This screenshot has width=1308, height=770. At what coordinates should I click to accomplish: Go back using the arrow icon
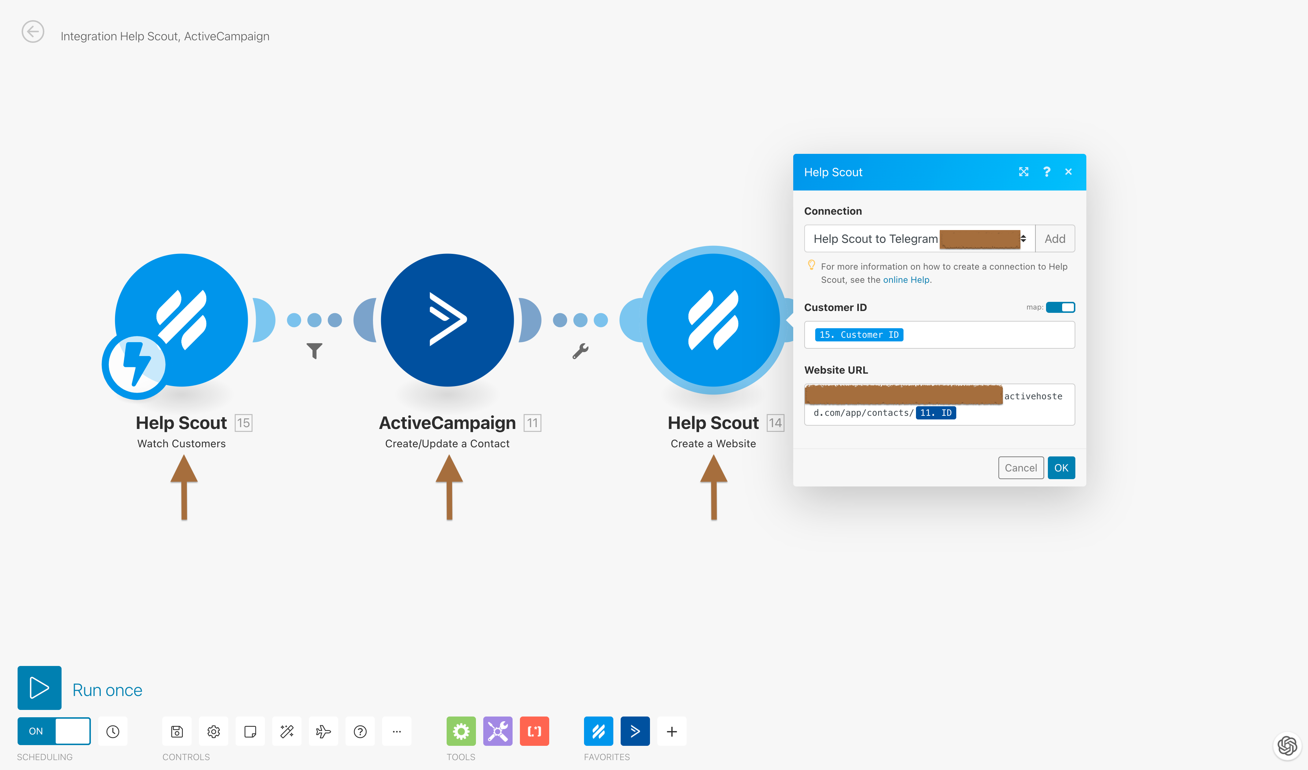click(33, 32)
